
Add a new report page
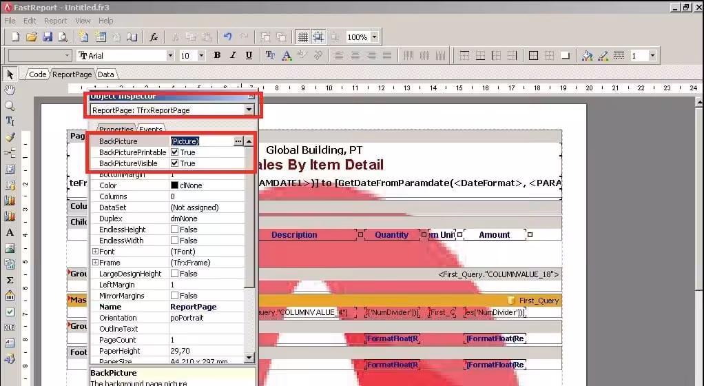click(x=84, y=37)
